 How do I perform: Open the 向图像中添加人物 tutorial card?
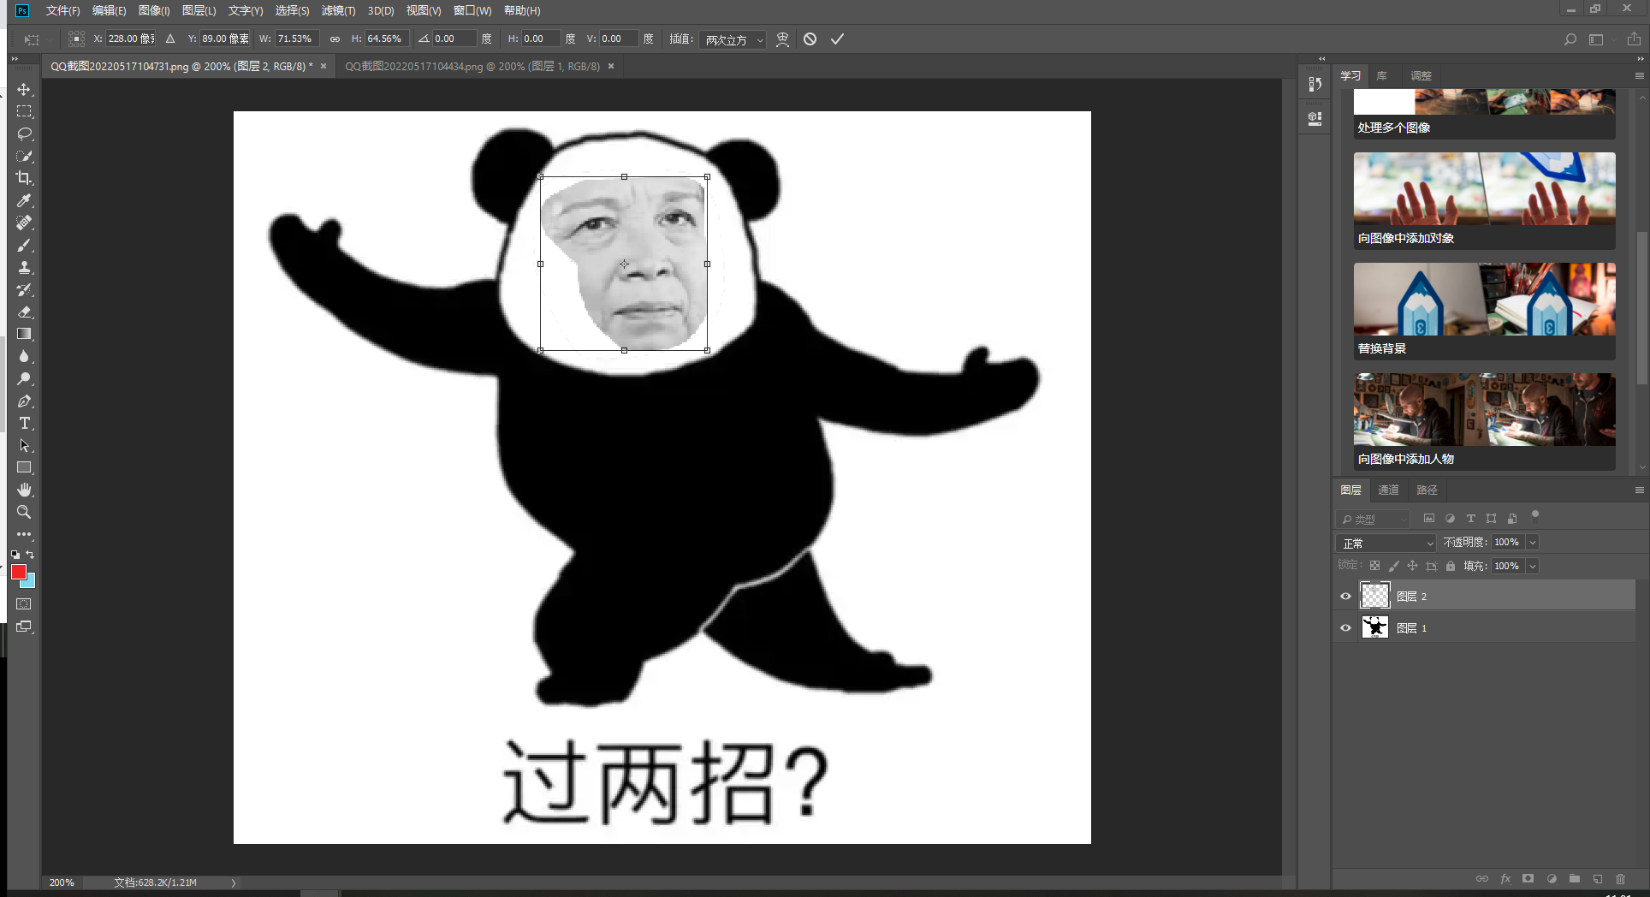(1484, 421)
